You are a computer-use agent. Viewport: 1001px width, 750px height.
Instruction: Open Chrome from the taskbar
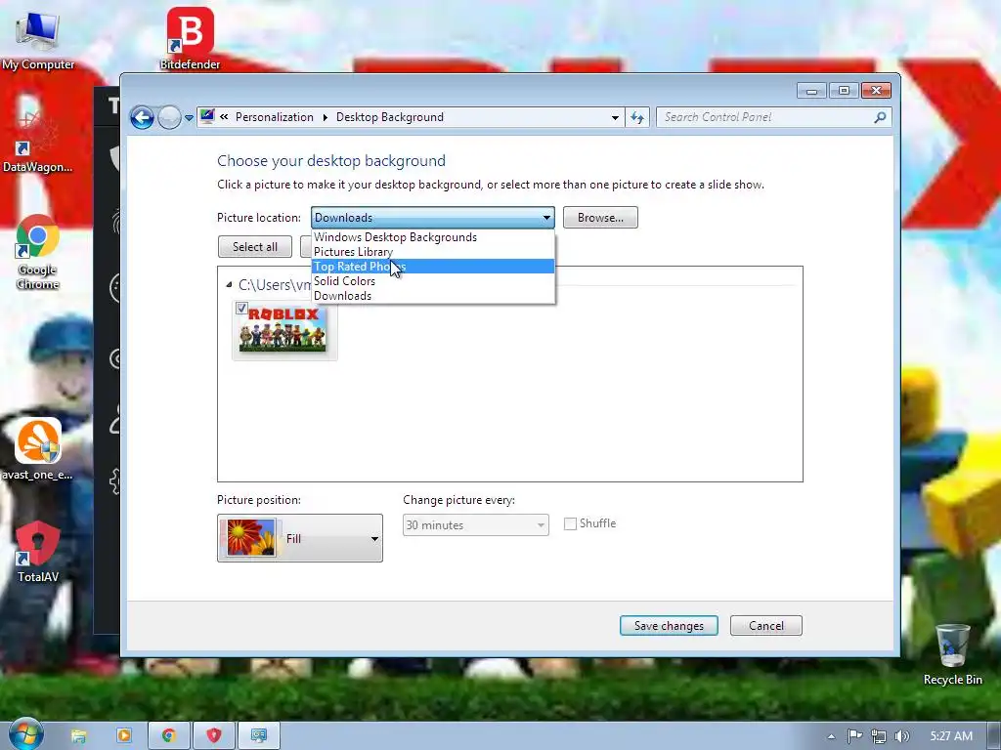tap(168, 735)
